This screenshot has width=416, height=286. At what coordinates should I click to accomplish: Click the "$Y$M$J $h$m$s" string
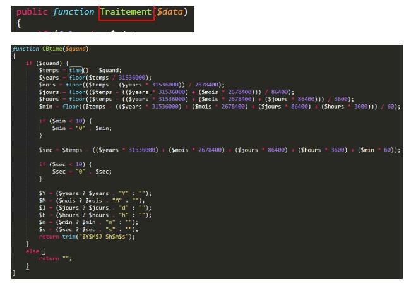click(x=104, y=237)
